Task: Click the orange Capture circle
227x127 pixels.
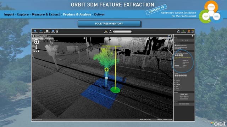Action: pos(211,7)
